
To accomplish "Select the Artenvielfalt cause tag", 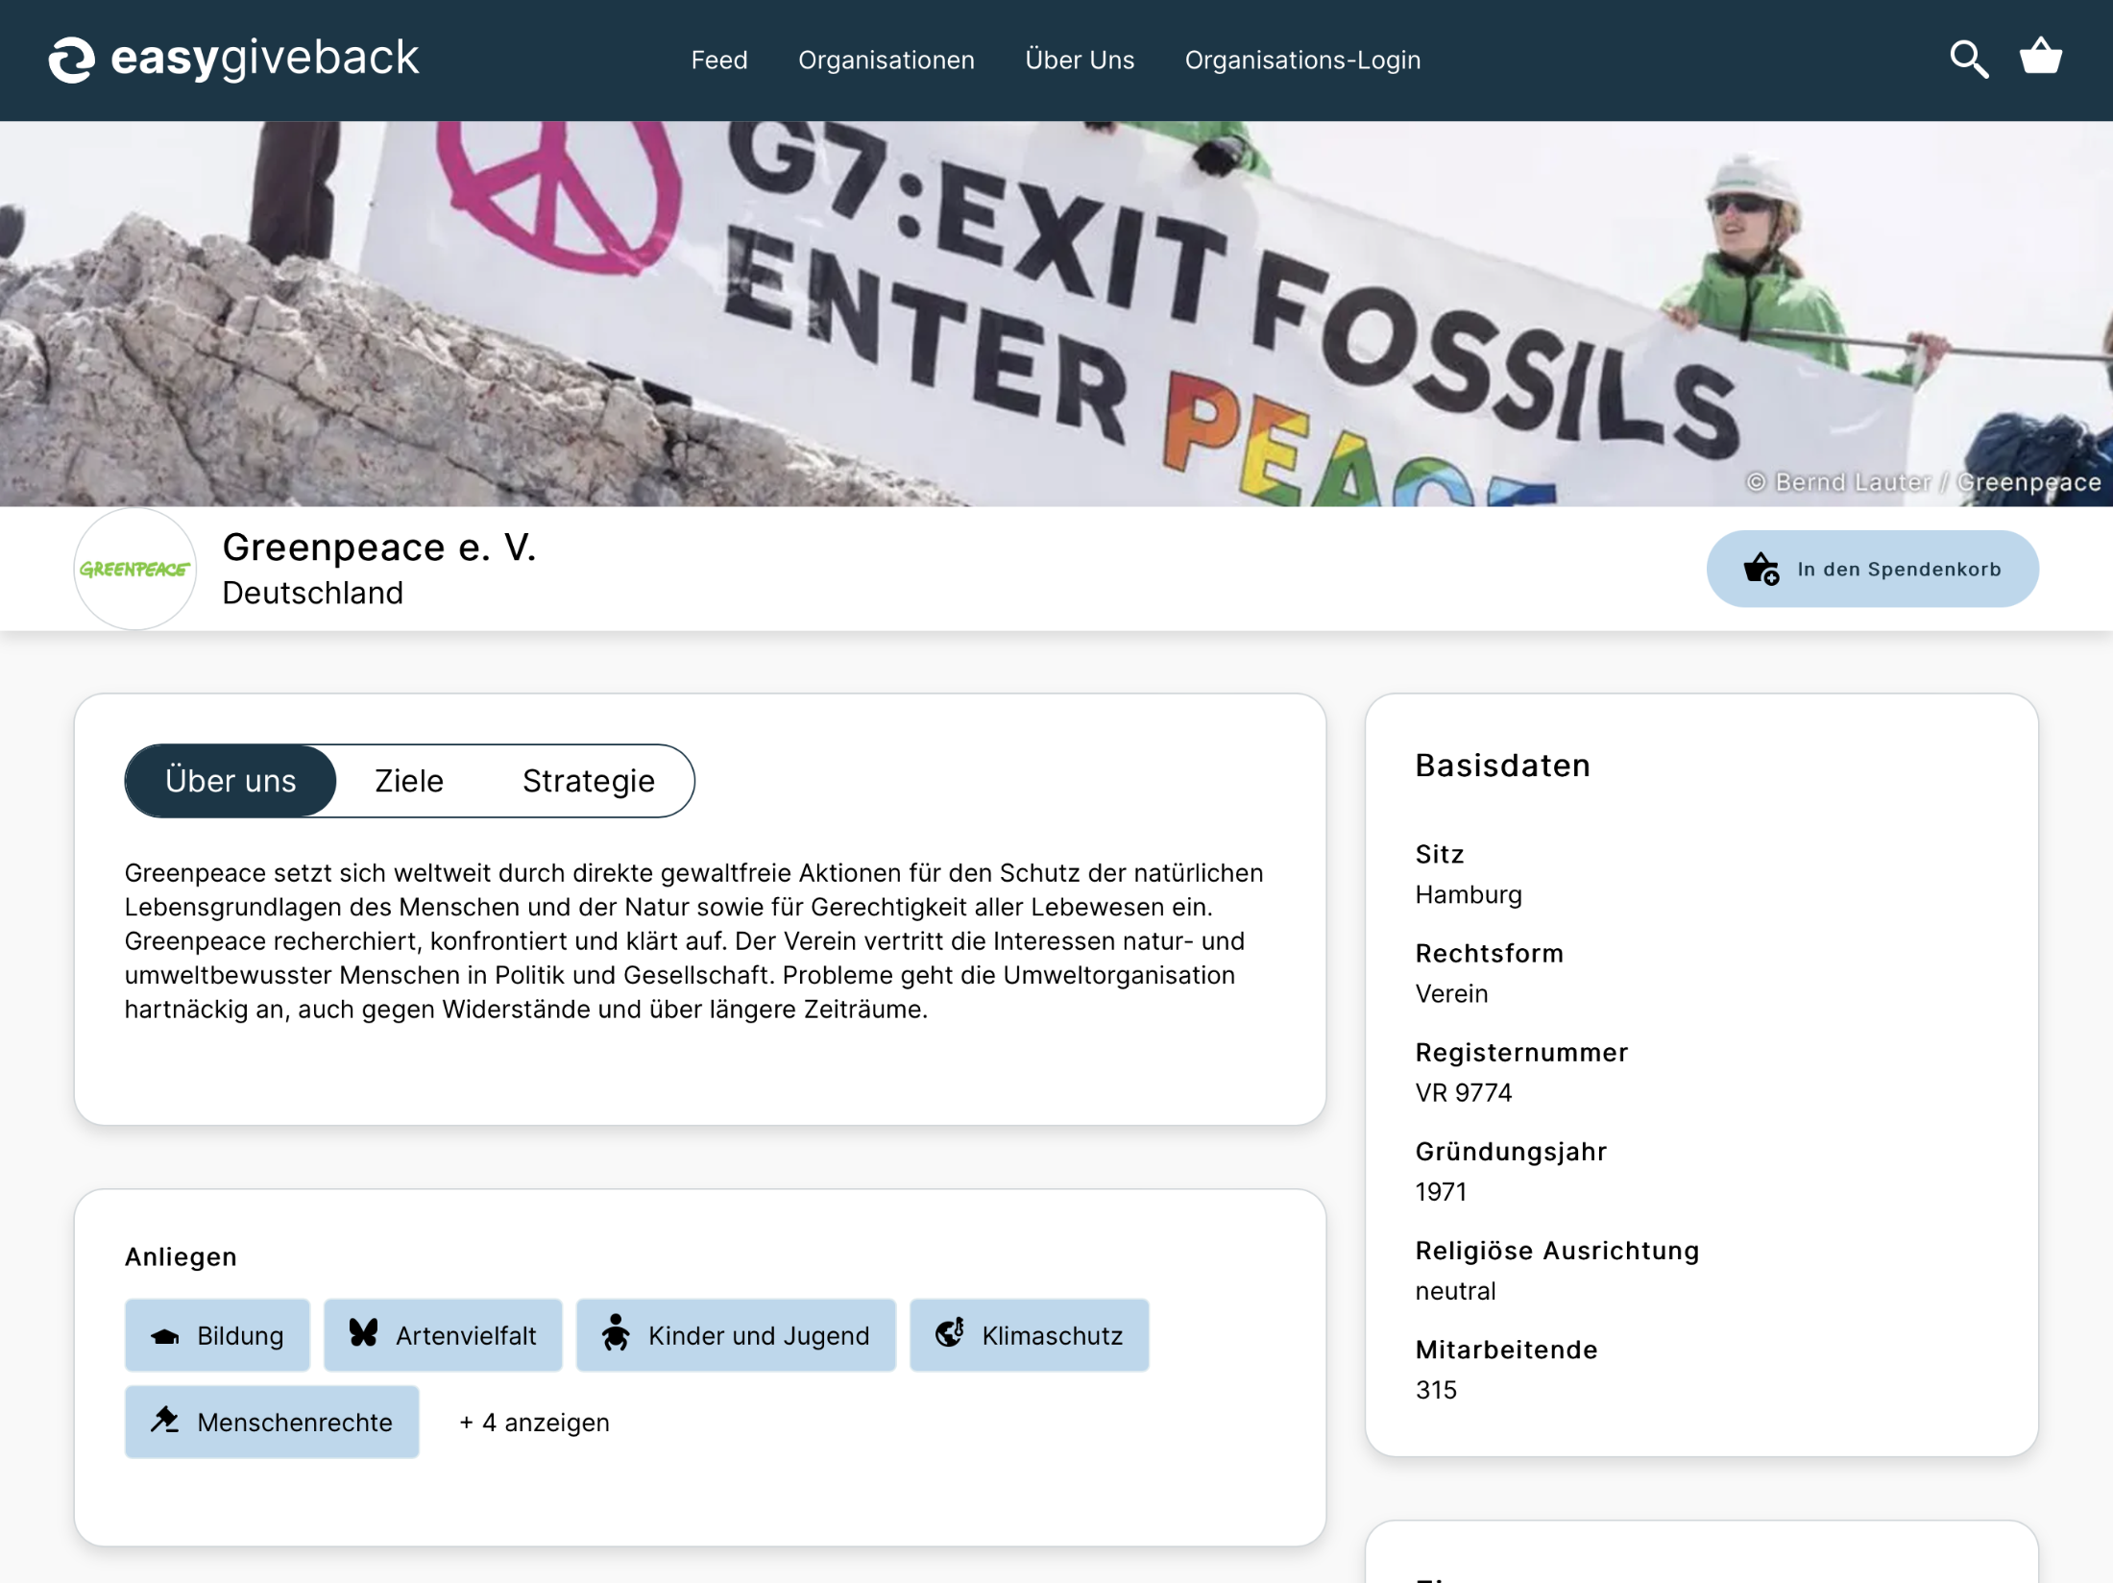I will pyautogui.click(x=443, y=1335).
